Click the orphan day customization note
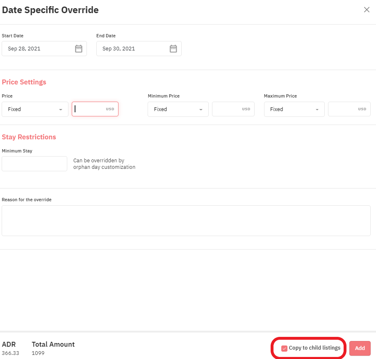The height and width of the screenshot is (359, 376). coord(104,164)
